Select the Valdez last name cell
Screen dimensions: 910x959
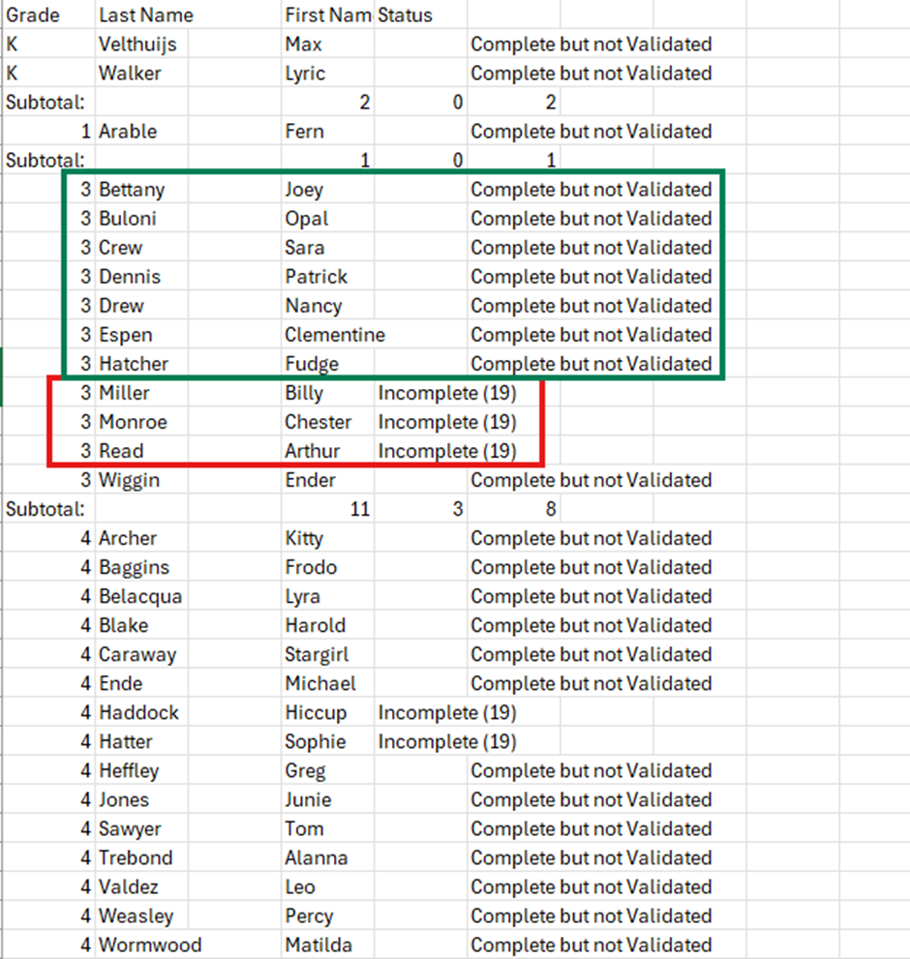[142, 886]
